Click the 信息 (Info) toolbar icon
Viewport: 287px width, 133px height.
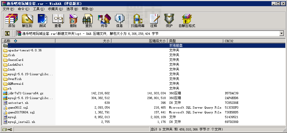119,19
